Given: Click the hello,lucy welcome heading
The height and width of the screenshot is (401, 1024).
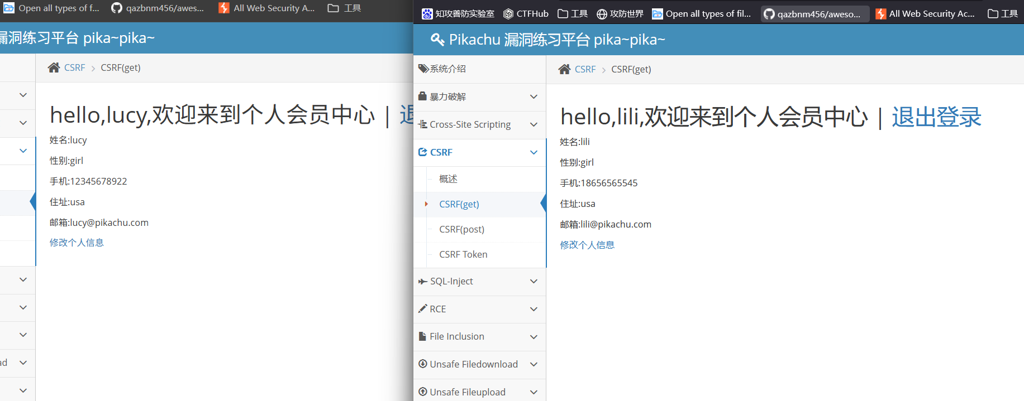Looking at the screenshot, I should pos(212,115).
